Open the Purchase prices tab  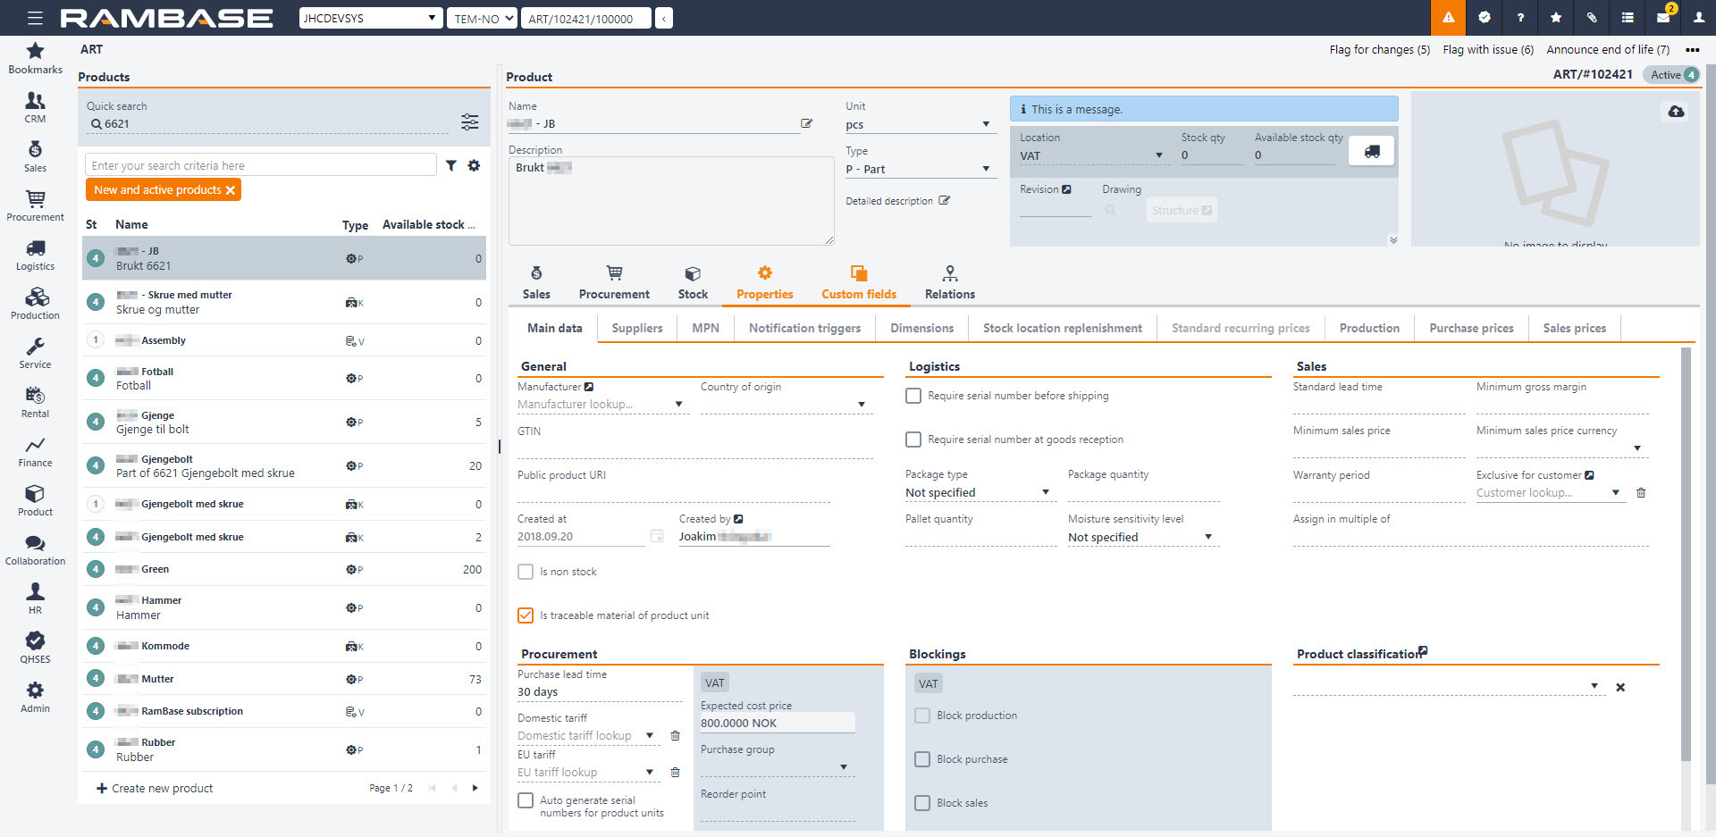pyautogui.click(x=1470, y=328)
